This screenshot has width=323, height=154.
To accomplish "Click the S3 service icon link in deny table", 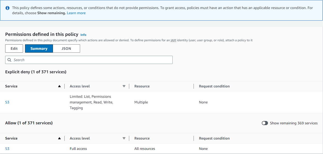I will (x=7, y=102).
